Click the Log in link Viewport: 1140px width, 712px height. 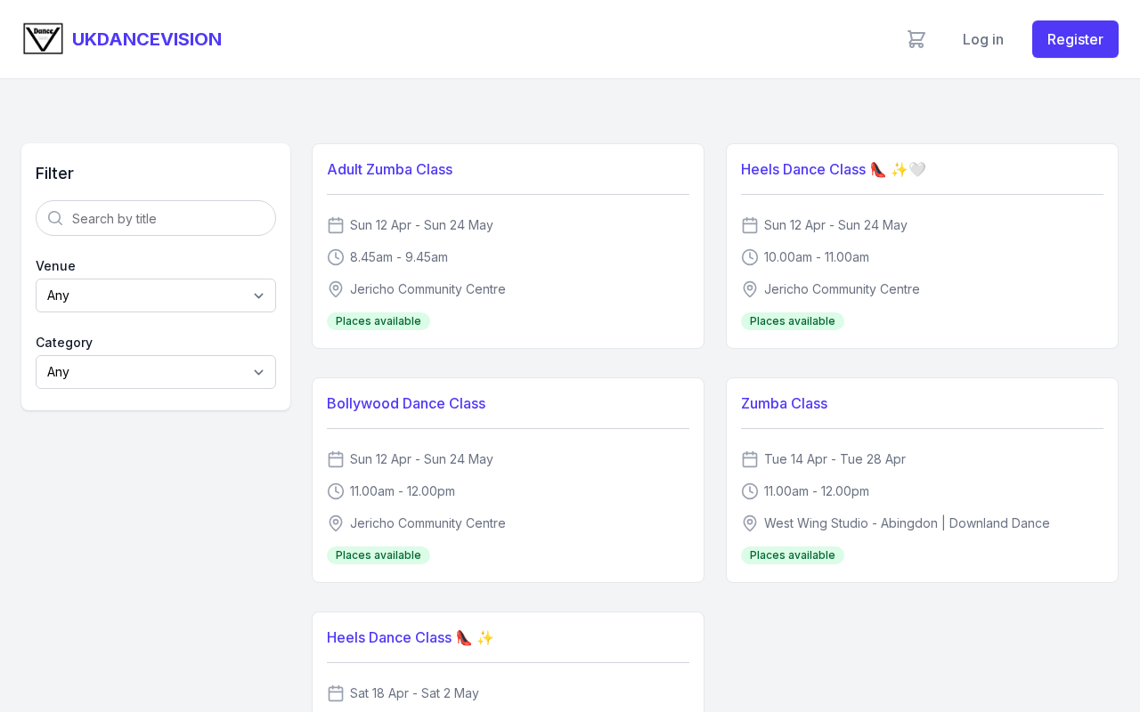(x=983, y=39)
